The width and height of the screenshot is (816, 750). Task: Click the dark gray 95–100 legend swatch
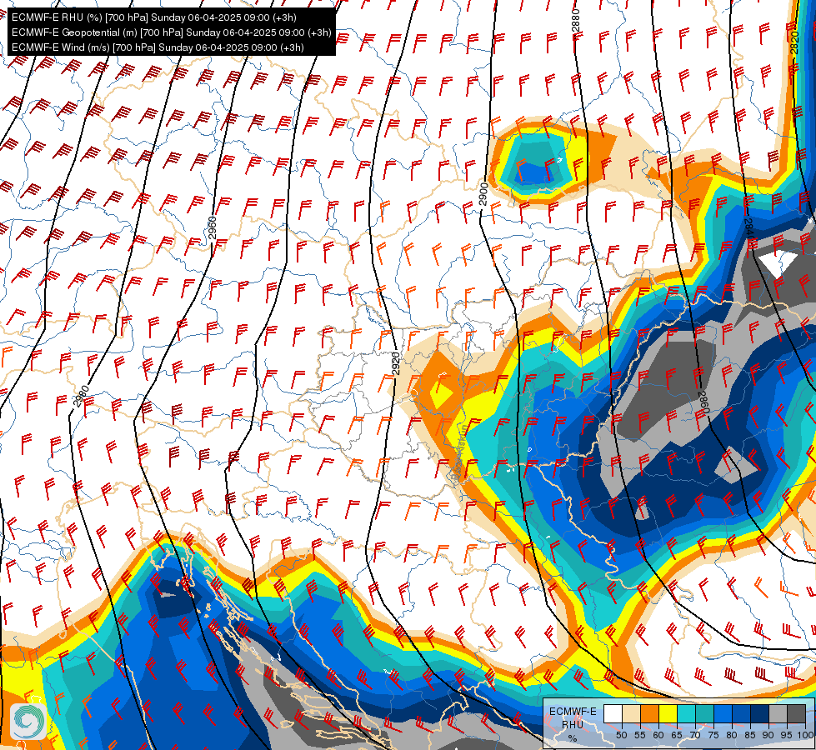coord(797,713)
